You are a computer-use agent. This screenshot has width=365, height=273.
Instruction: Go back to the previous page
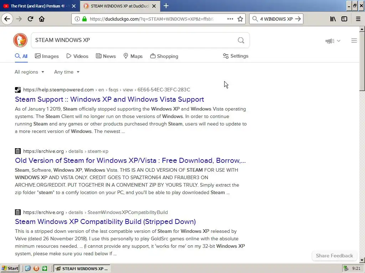[7, 19]
